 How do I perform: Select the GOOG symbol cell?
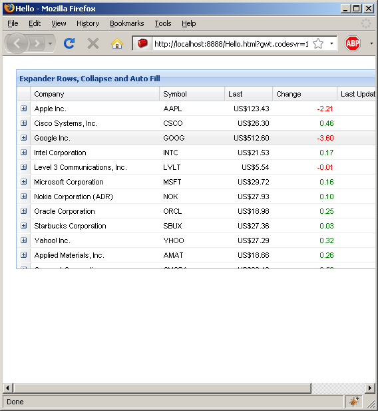(x=174, y=138)
